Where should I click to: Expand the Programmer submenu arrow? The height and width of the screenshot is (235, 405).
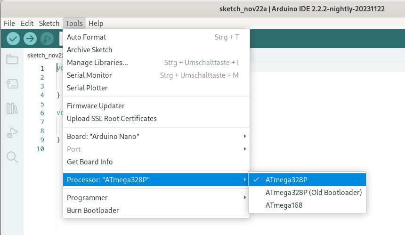[x=245, y=197]
